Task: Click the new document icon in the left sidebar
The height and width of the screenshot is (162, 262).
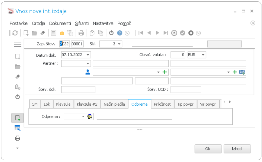Action: tap(17, 56)
